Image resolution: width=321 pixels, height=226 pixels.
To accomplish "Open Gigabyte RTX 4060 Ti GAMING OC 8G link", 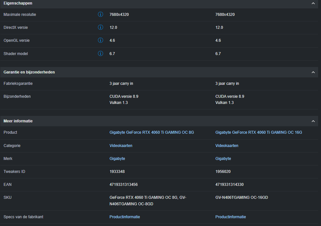I will (151, 132).
